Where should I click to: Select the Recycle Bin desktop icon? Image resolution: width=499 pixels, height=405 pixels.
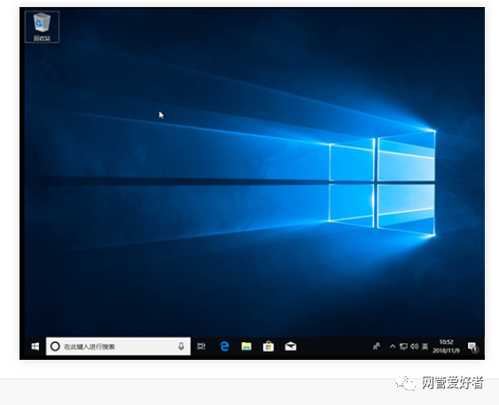pyautogui.click(x=42, y=27)
